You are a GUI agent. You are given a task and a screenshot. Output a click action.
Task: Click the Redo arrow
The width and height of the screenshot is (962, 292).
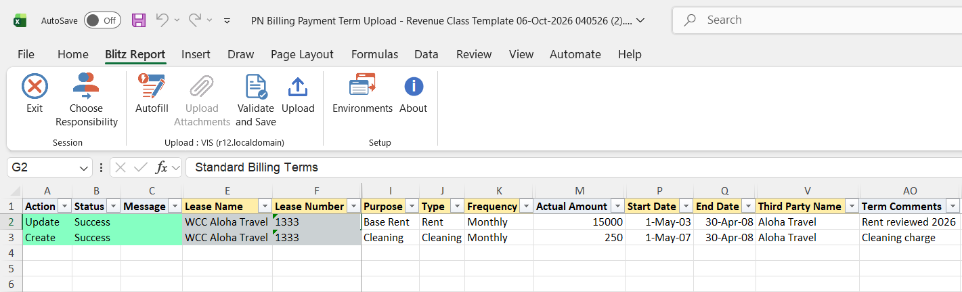[x=195, y=20]
